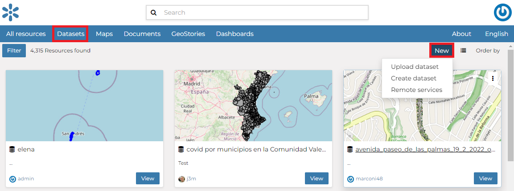Image resolution: width=514 pixels, height=191 pixels.
Task: Click dataset icon beside elena title
Action: (x=12, y=149)
